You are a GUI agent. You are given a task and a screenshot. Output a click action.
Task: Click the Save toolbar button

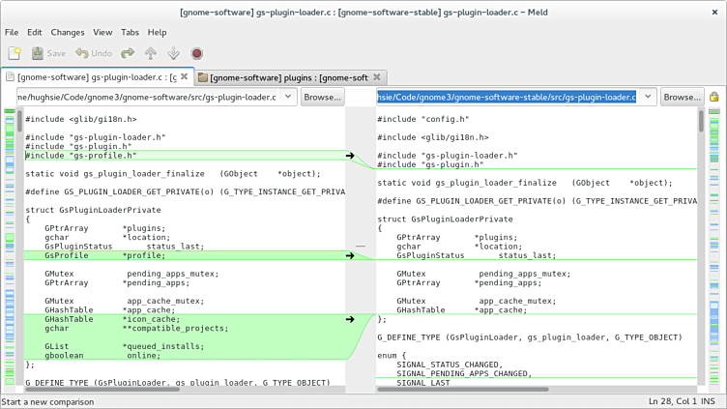[x=48, y=53]
